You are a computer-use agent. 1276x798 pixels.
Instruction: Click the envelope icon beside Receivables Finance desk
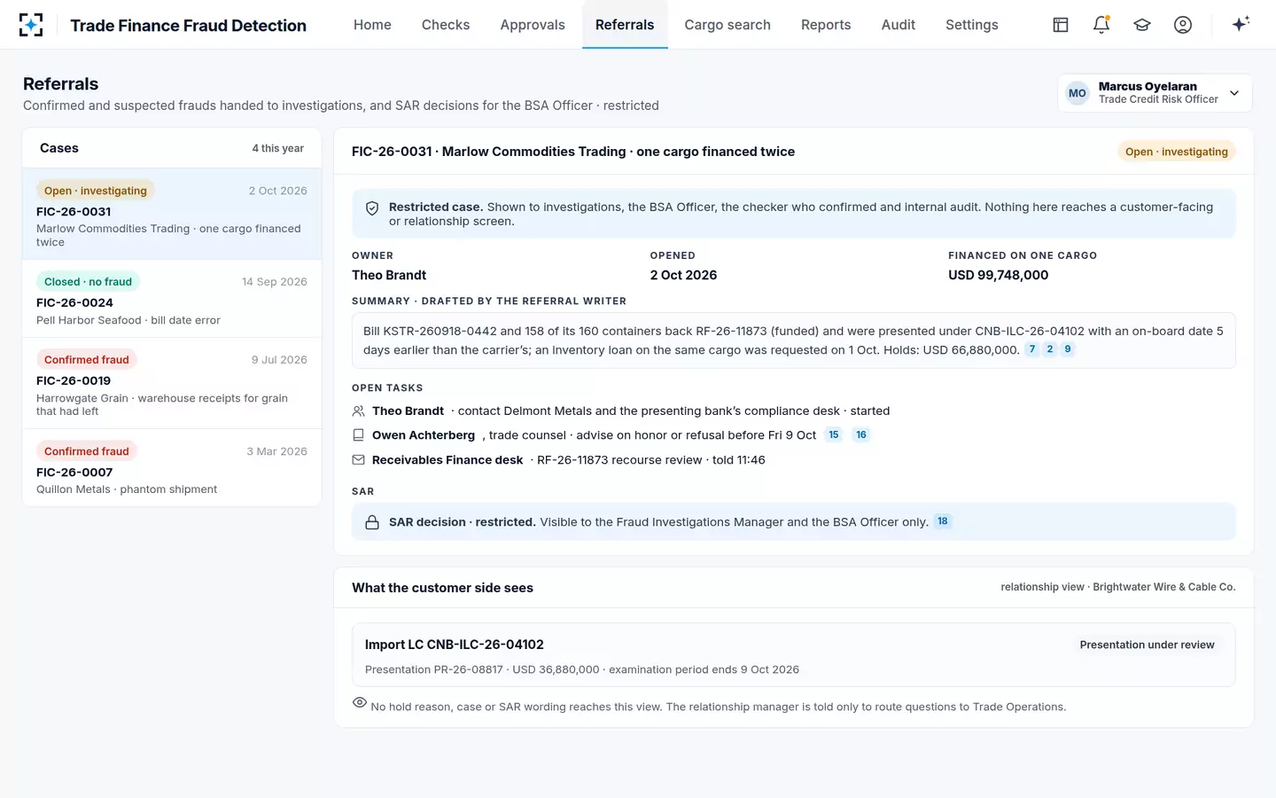tap(358, 460)
